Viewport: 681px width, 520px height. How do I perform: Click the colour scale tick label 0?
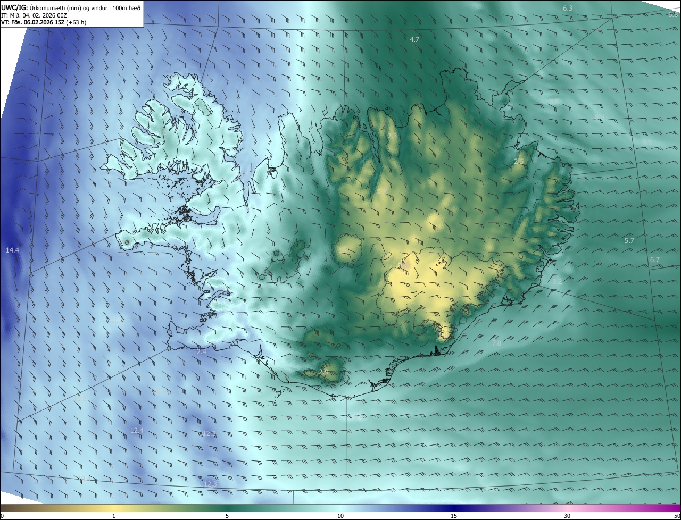click(x=2, y=516)
